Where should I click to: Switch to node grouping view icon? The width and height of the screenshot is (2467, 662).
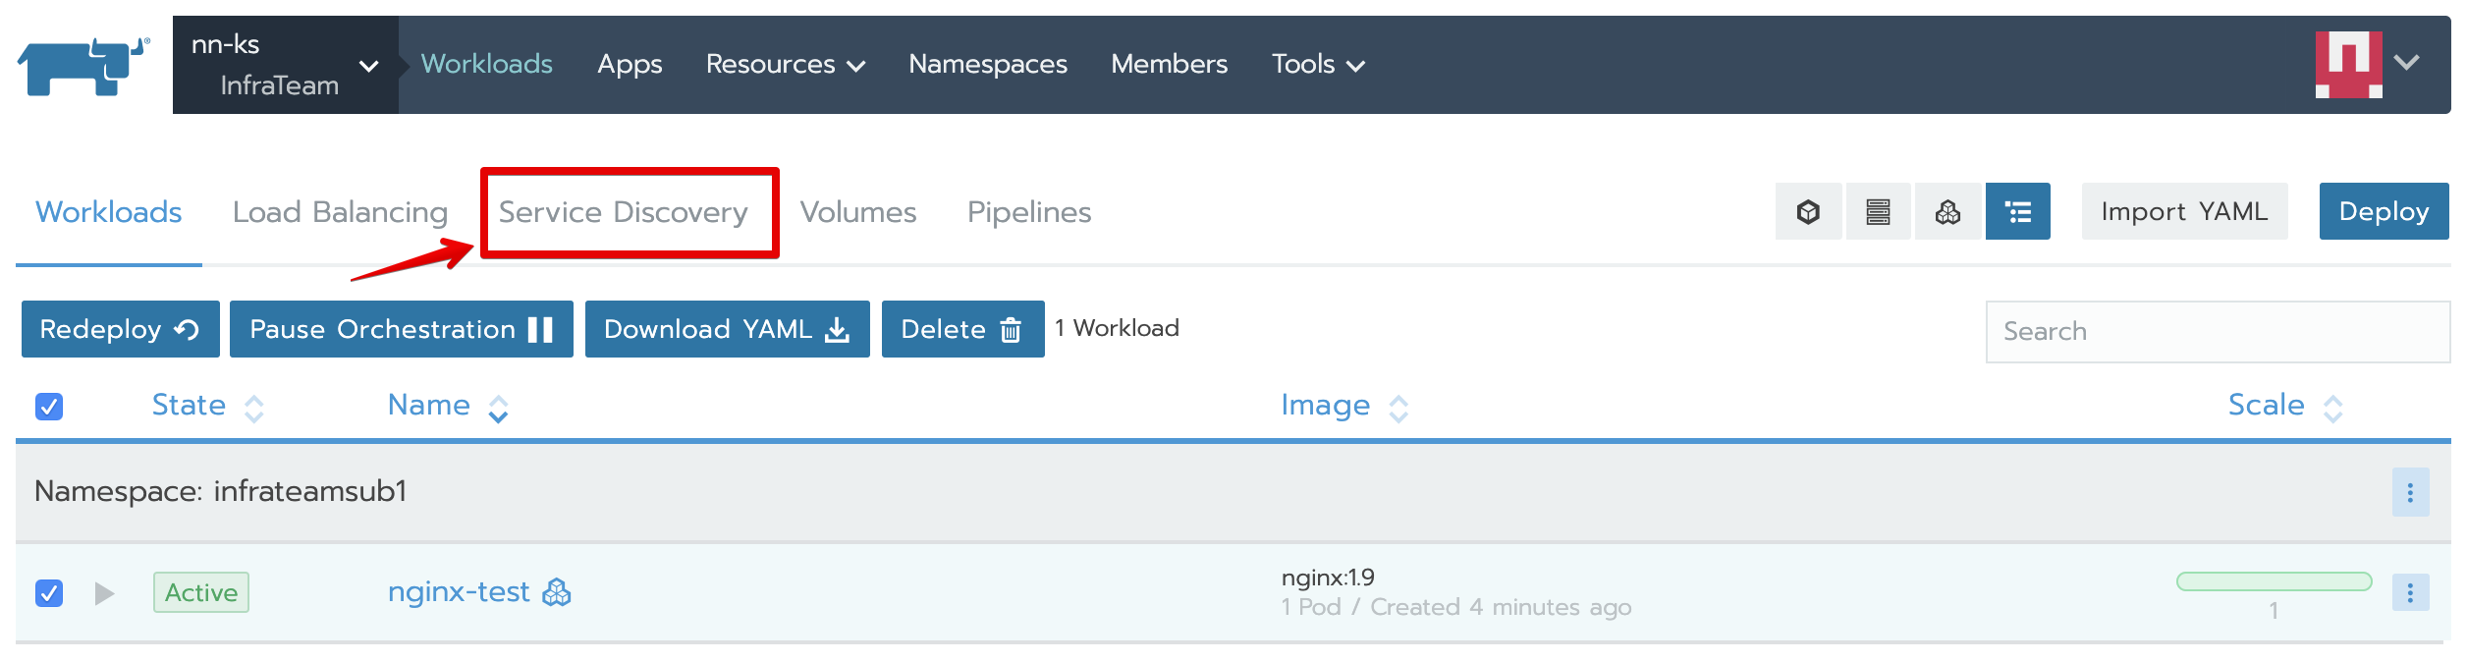[1878, 211]
